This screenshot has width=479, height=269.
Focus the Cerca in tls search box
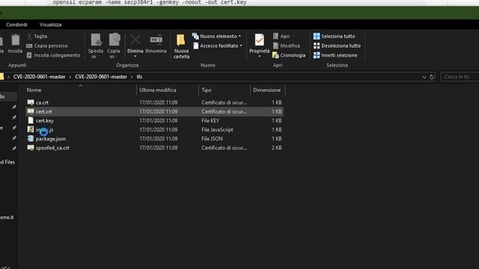[460, 77]
